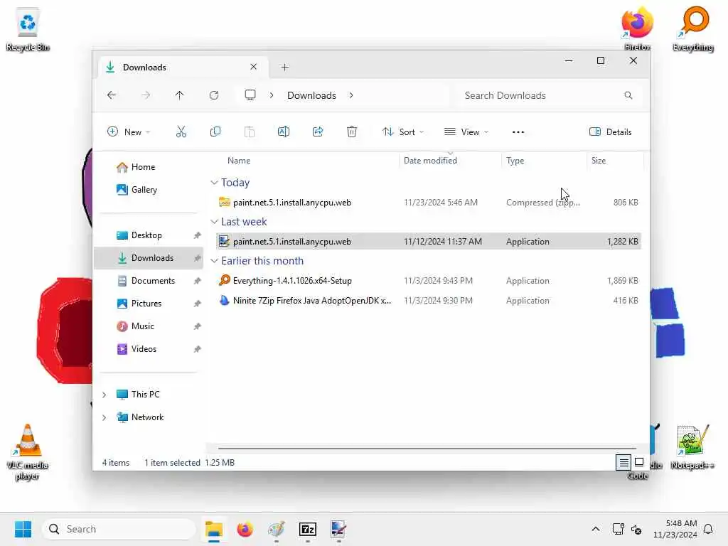The image size is (728, 546).
Task: Go back with the left arrow
Action: (x=112, y=95)
